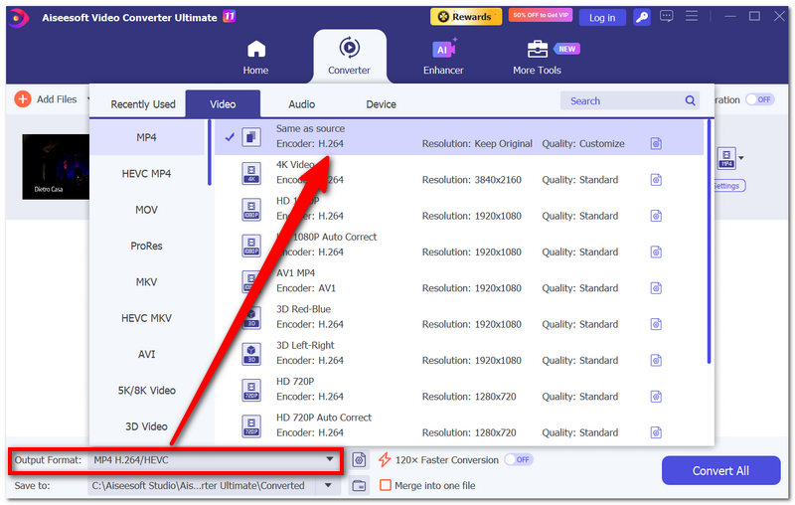Click the Settings button beside video
This screenshot has width=795, height=505.
pyautogui.click(x=728, y=186)
